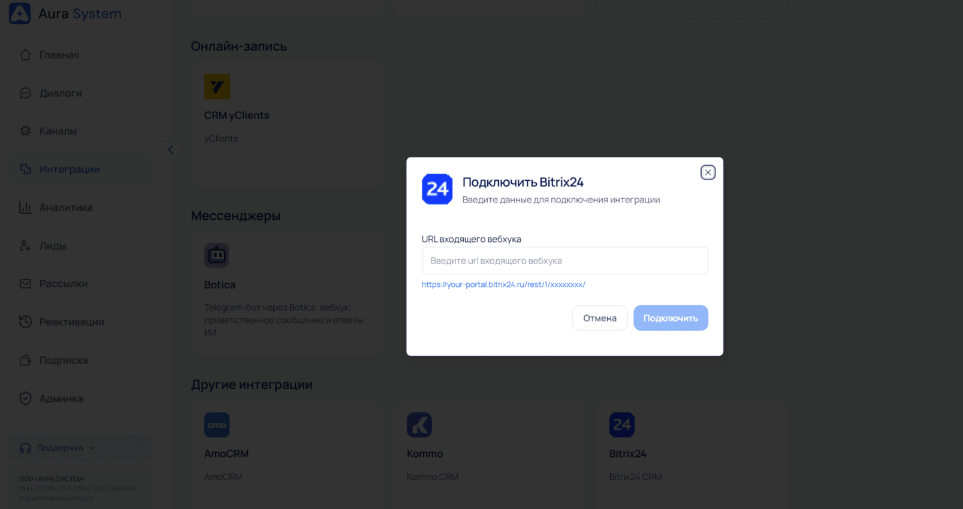Viewport: 963px width, 509px height.
Task: Select the Каналы sidebar icon
Action: click(x=25, y=131)
